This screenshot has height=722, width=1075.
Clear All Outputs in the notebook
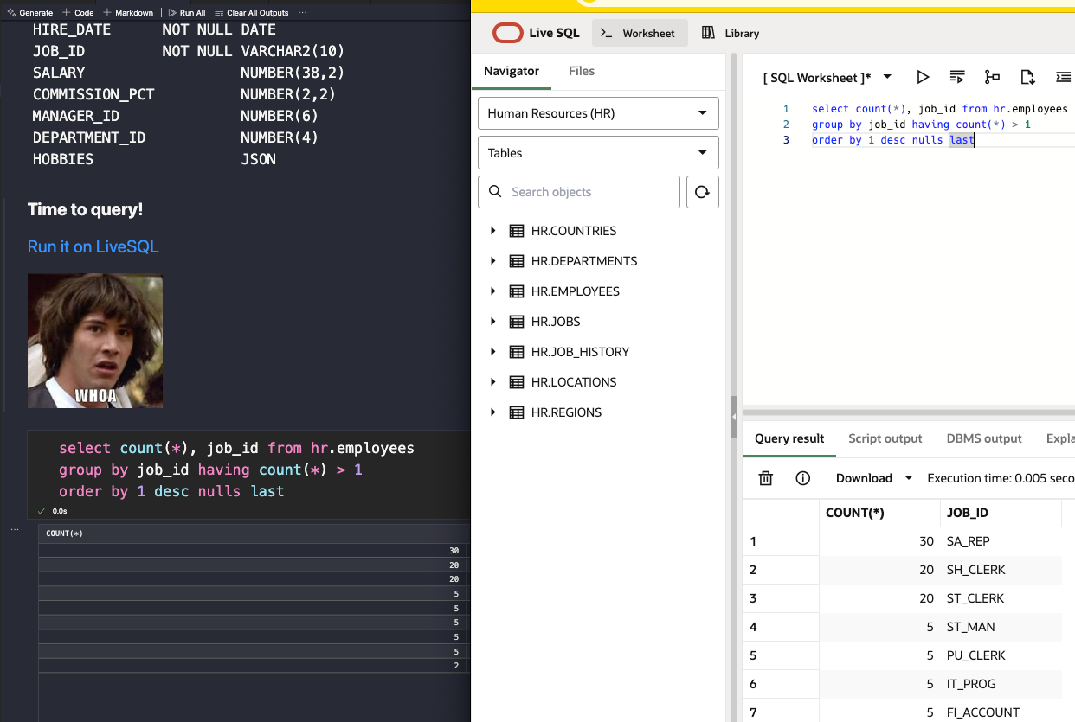coord(252,13)
